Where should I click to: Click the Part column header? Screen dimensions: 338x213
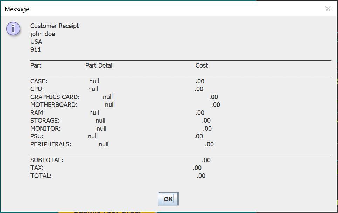pyautogui.click(x=35, y=65)
